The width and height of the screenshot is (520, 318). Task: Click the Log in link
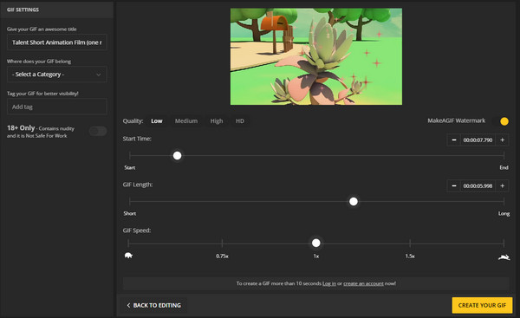[329, 283]
